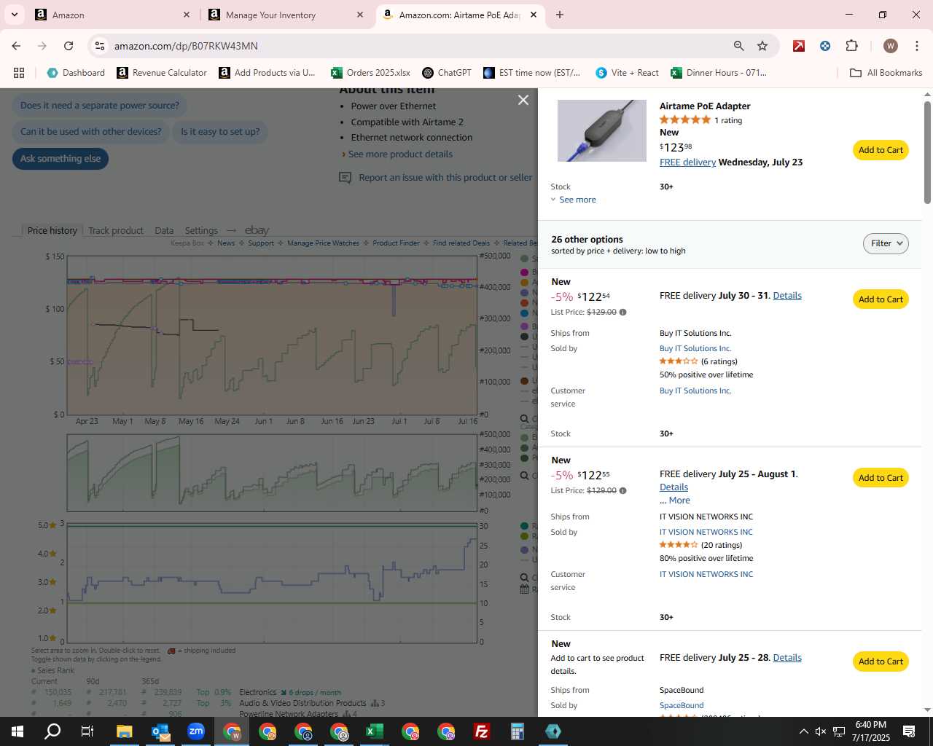
Task: Close the Manage Your Inventory tab
Action: 360,15
